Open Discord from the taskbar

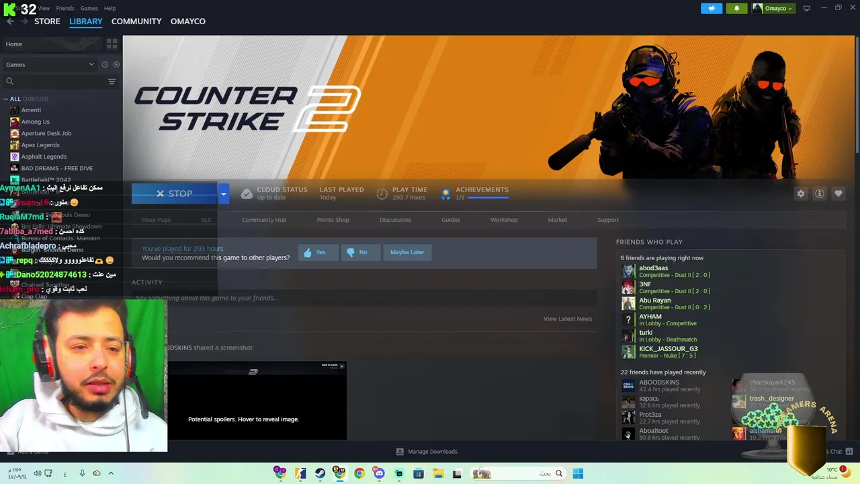(x=379, y=473)
